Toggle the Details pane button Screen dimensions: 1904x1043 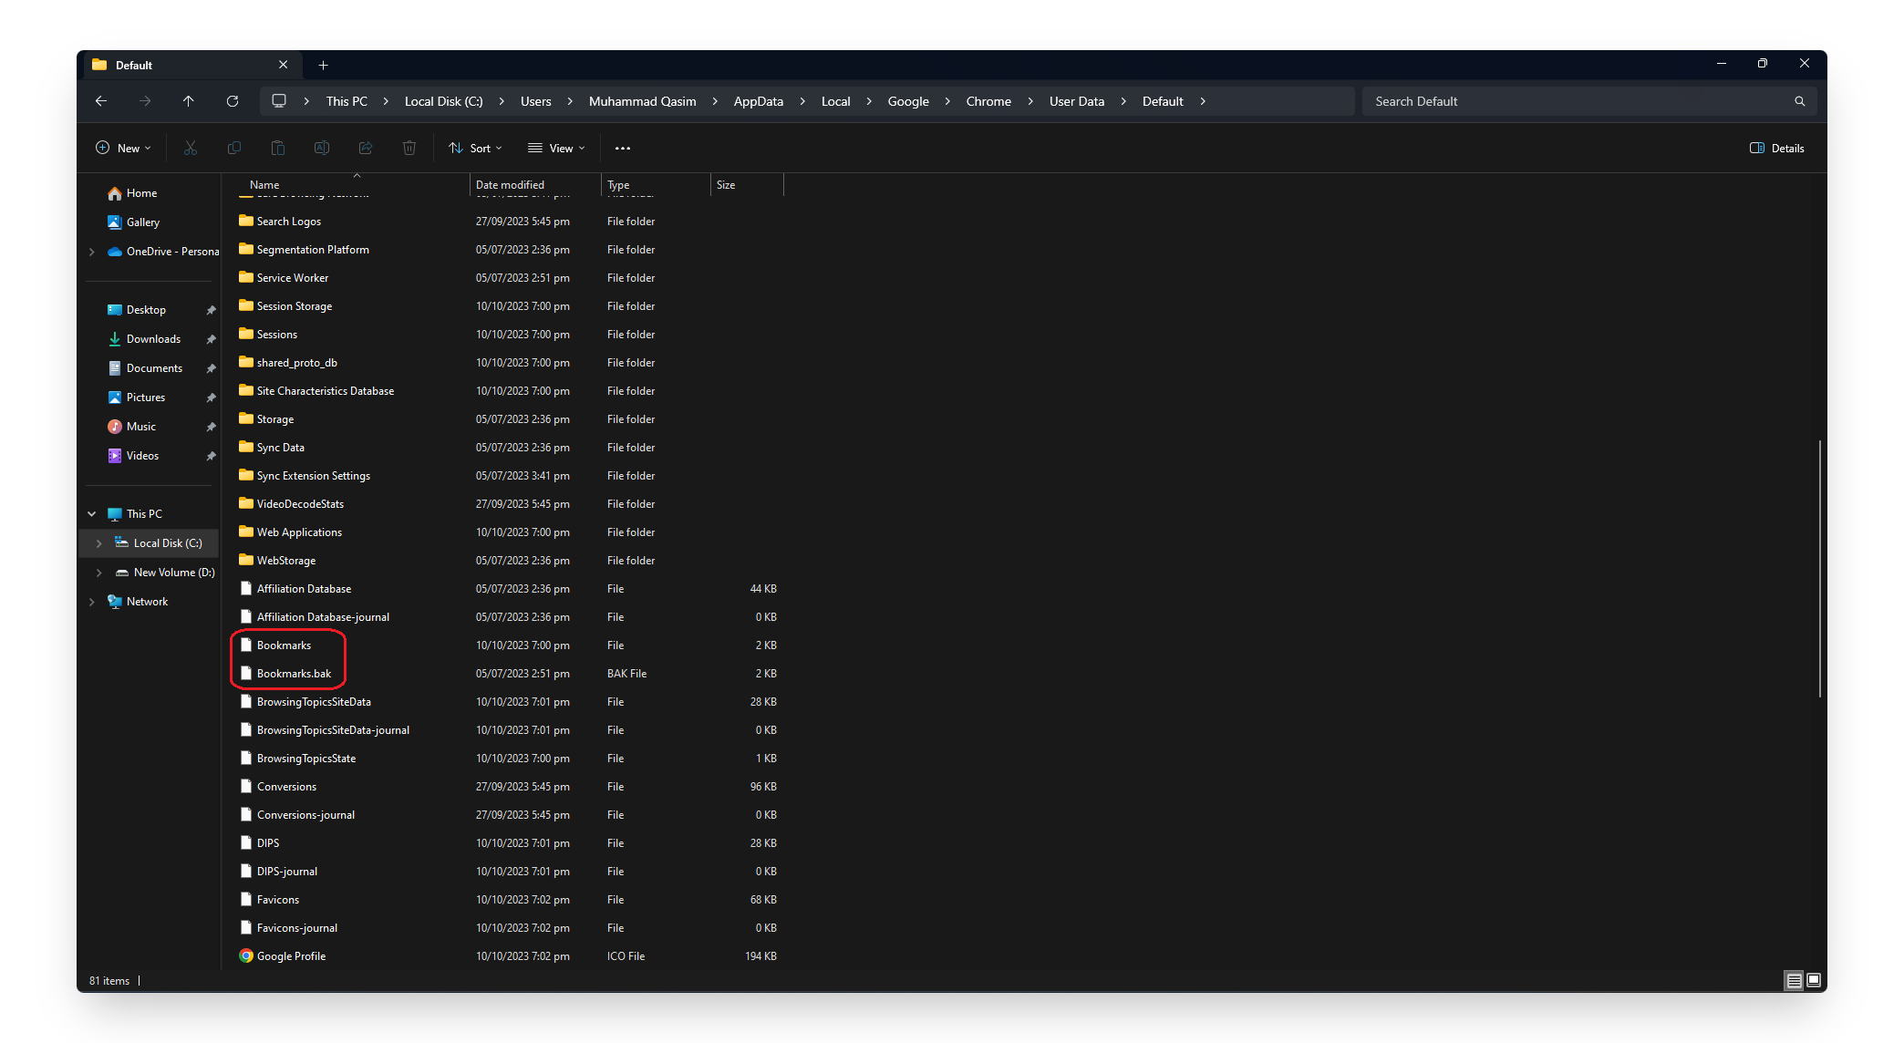coord(1776,148)
